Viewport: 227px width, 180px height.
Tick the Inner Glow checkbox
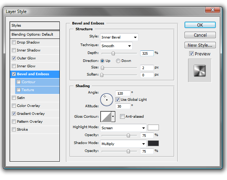pyautogui.click(x=14, y=66)
